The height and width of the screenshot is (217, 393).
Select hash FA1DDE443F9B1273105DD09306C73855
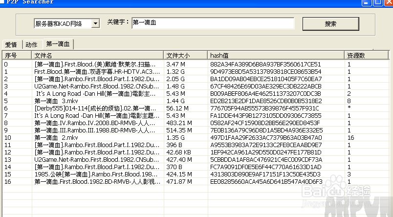(266, 116)
